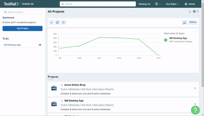Click the magnifier icon in top Search bar

[62, 4]
